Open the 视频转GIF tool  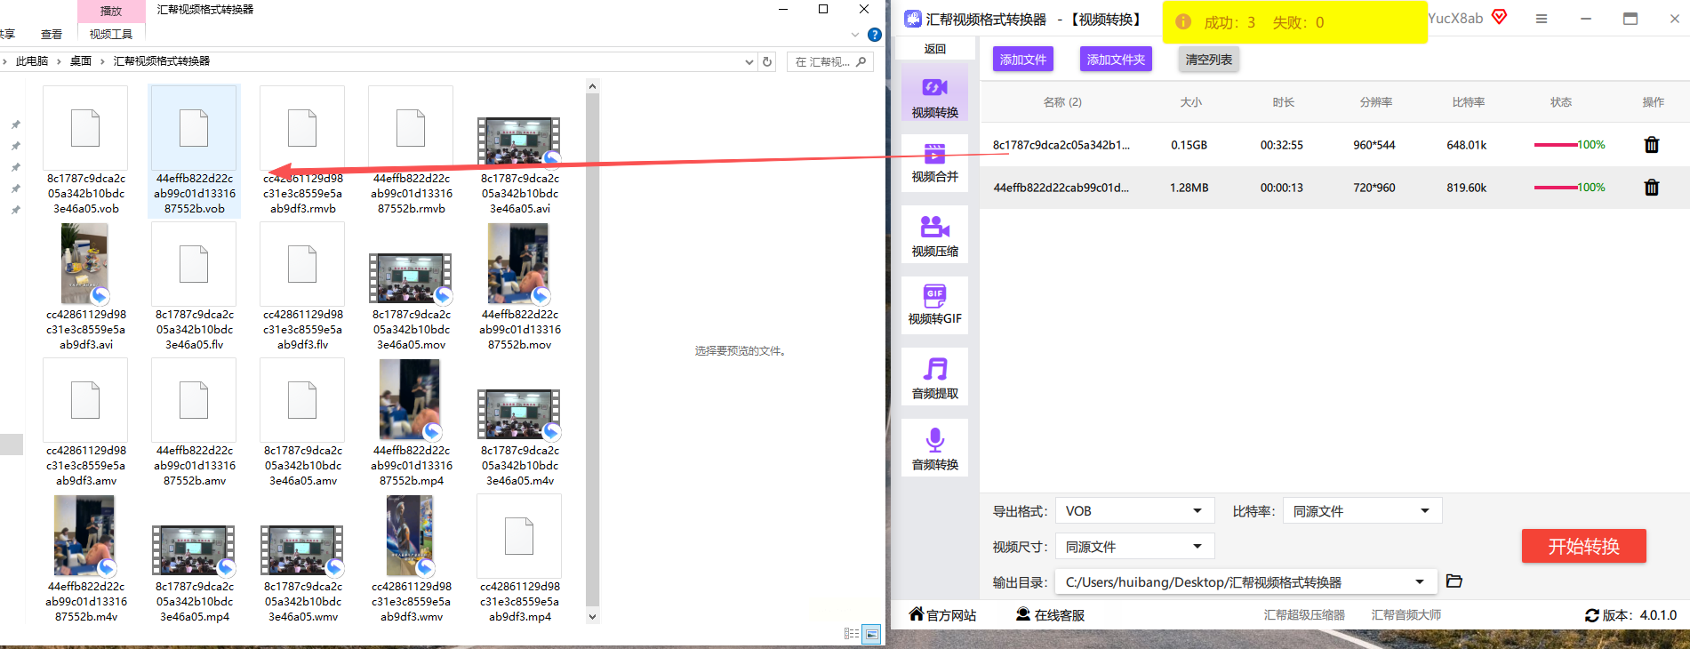pyautogui.click(x=934, y=305)
